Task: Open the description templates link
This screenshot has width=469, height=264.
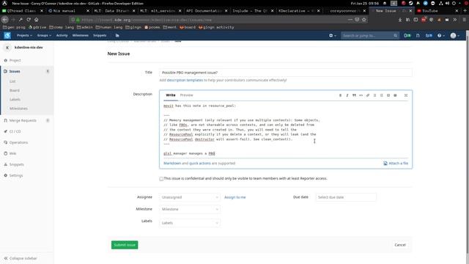Action: tap(185, 80)
